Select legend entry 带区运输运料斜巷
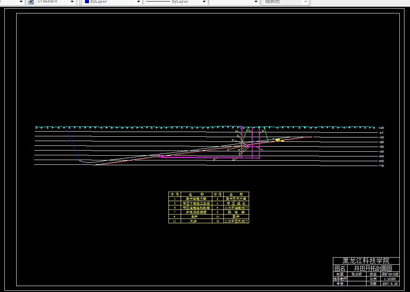 196,207
